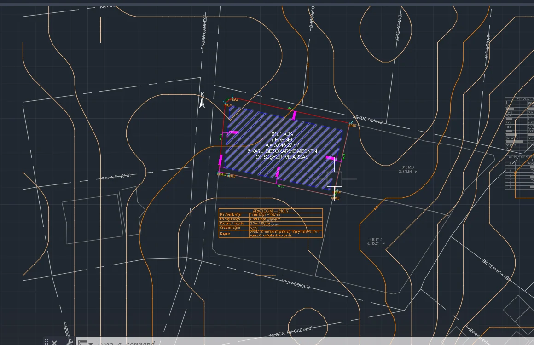Click the 'ÖZGÜRLÜK CADDESİ' street label
Viewport: 534px width, 345px height.
pyautogui.click(x=291, y=331)
